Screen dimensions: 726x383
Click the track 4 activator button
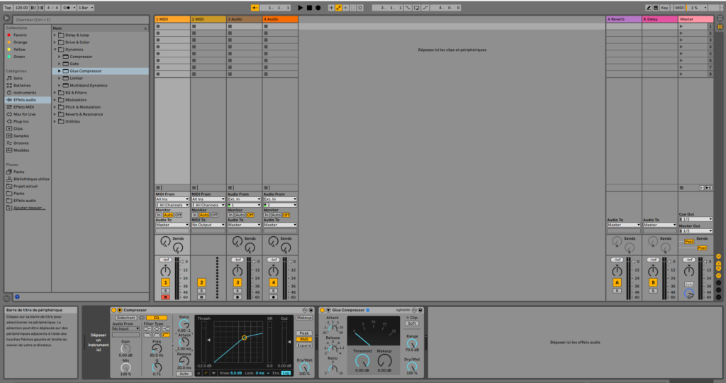[274, 282]
